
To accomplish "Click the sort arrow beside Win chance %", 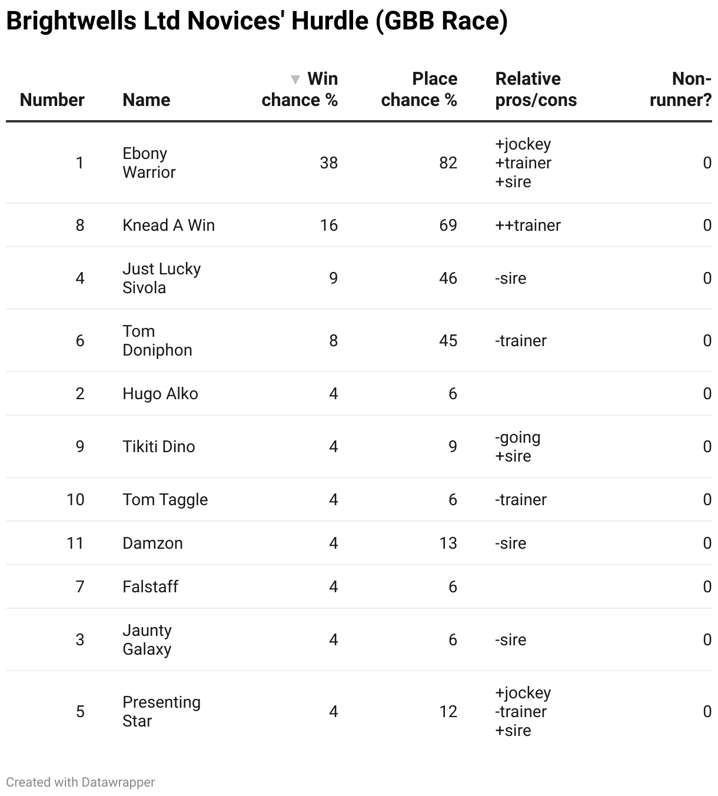I will click(295, 79).
